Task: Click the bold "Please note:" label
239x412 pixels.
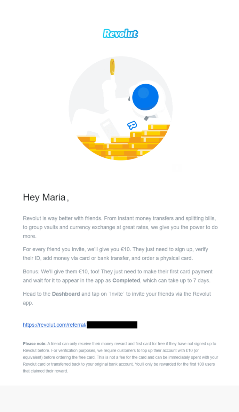Action: pos(34,344)
